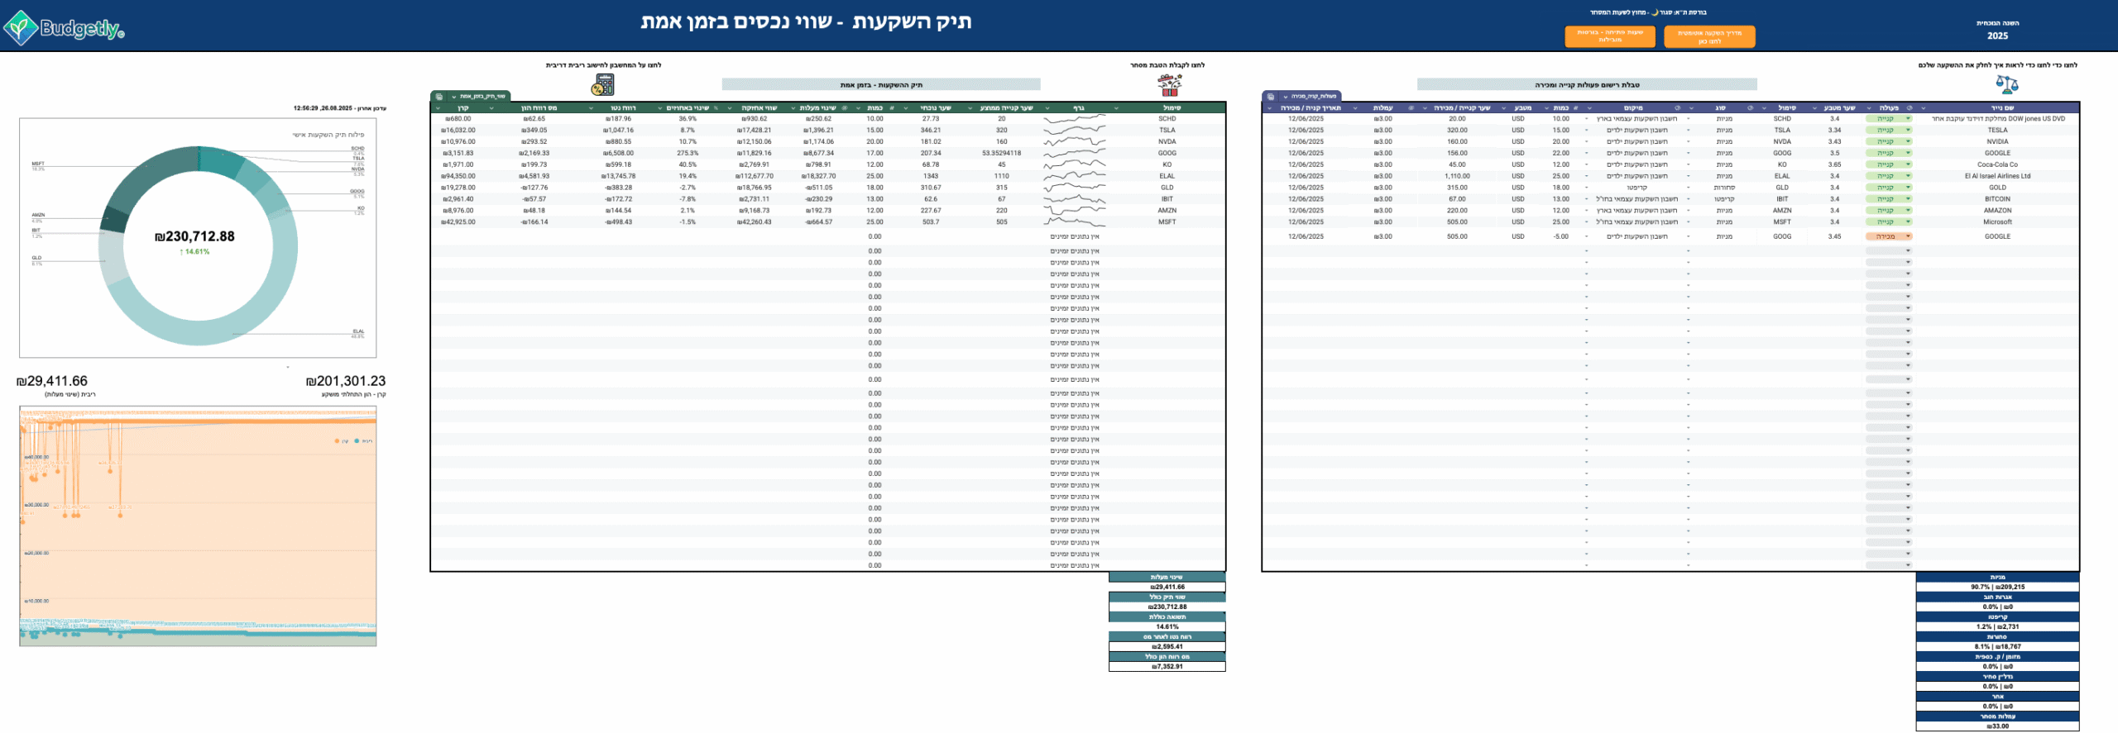Click the orange automatic investment guide button
Screen dimensions: 2118x733
click(x=1709, y=37)
